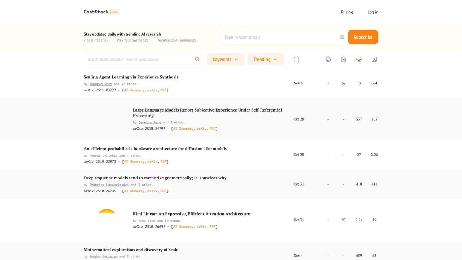Viewport: 462px width, 260px height.
Task: Click the search magnifier icon
Action: [x=197, y=59]
